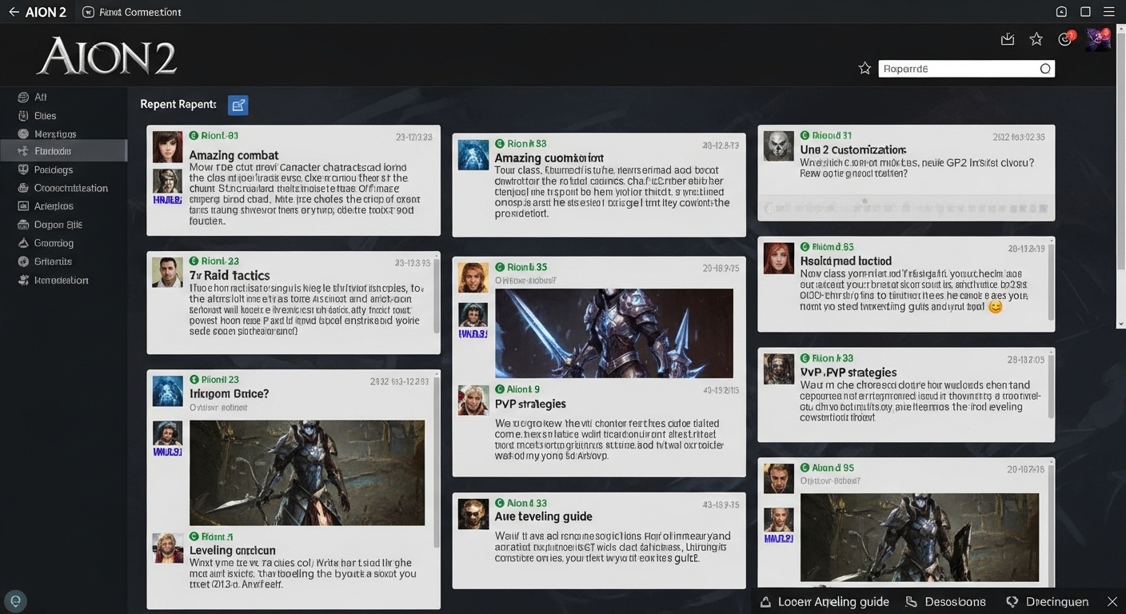
Task: Open the Aue teveling guide post title
Action: (543, 516)
